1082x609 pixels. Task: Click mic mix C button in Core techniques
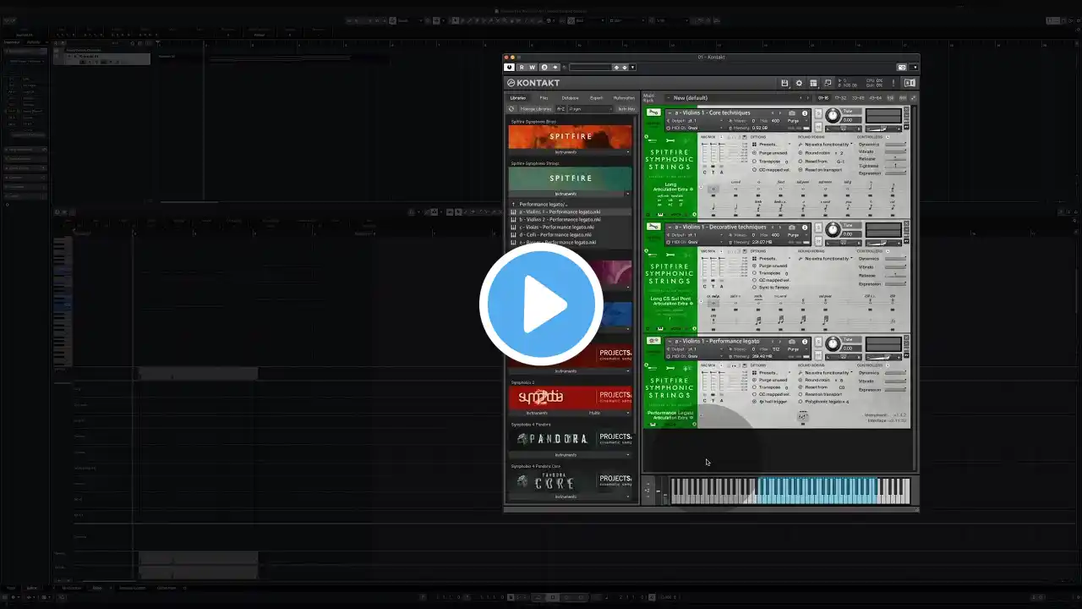pos(704,172)
